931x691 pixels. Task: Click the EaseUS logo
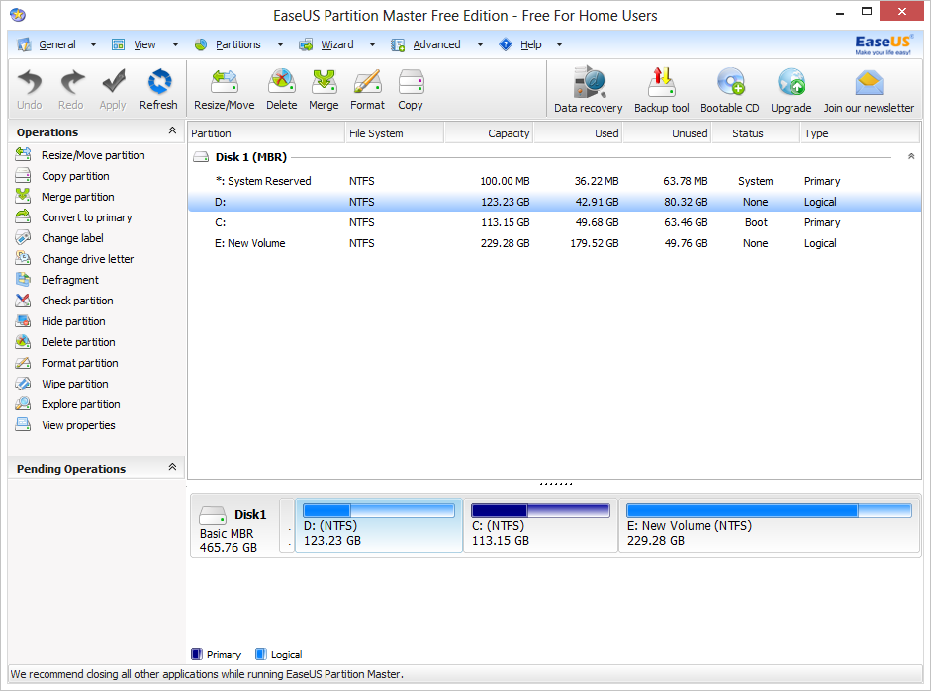point(883,44)
